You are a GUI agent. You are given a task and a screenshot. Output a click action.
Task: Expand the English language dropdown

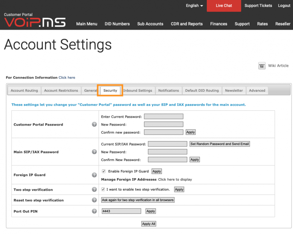pyautogui.click(x=194, y=5)
